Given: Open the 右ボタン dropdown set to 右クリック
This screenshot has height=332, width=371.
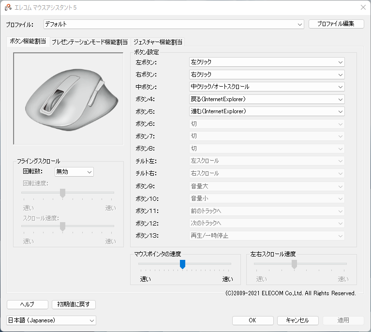Looking at the screenshot, I should (x=267, y=75).
